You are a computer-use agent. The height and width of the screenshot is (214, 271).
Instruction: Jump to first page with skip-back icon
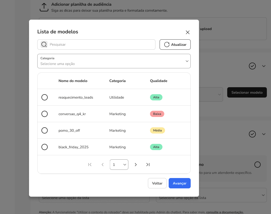coord(90,164)
